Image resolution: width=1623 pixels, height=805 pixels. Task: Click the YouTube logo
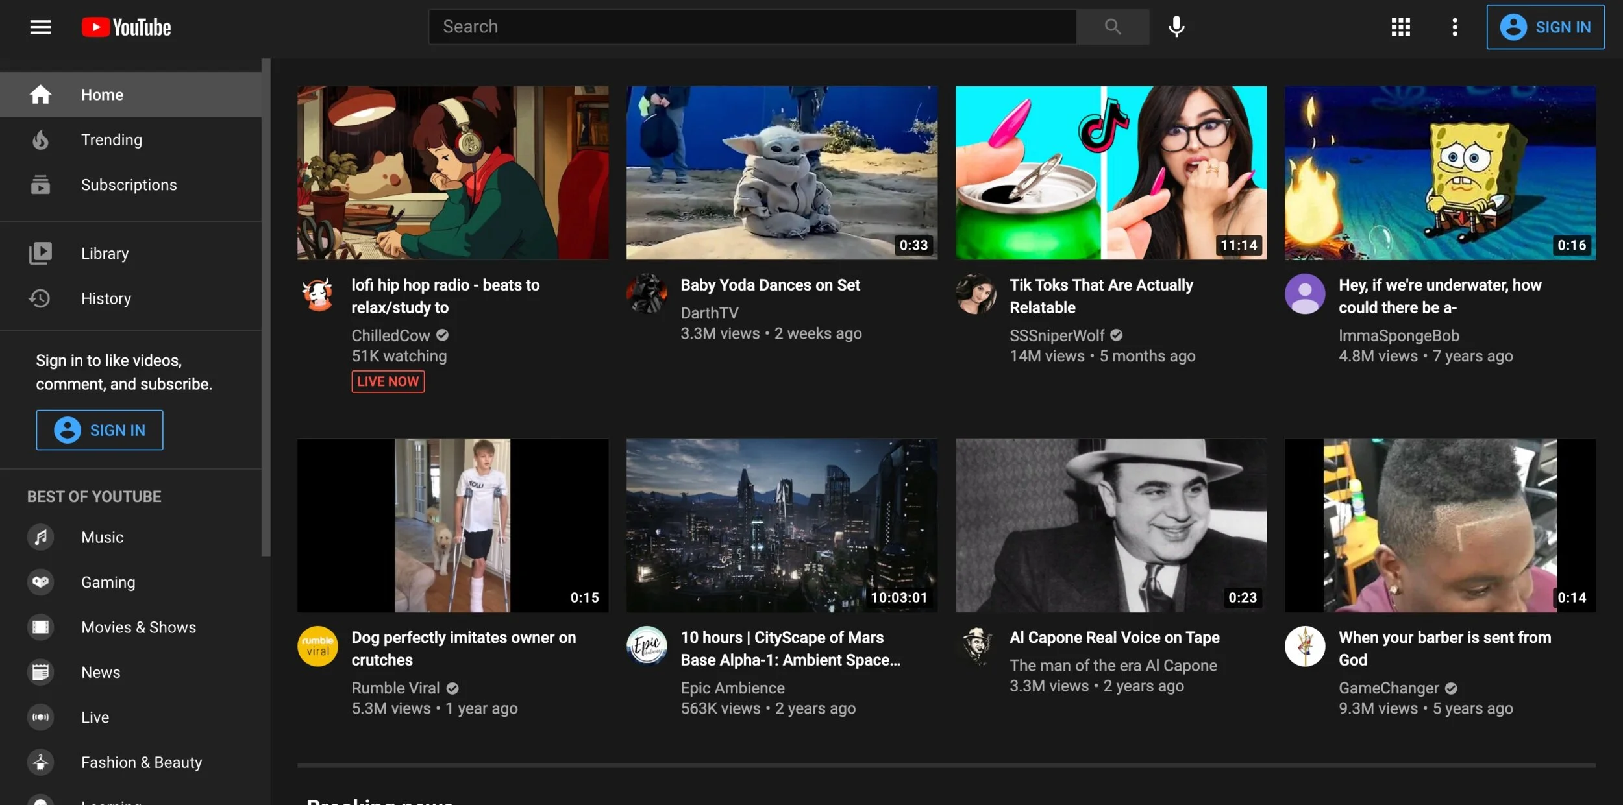127,27
